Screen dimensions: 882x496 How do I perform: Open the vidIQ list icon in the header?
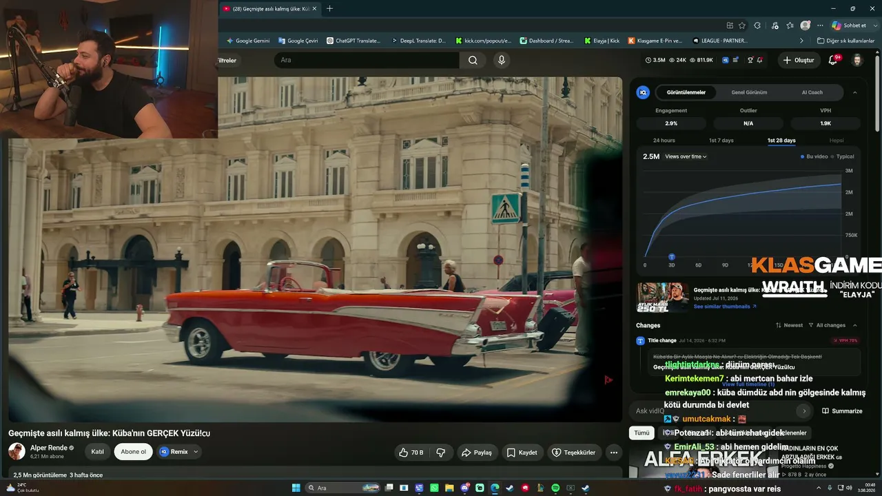[x=737, y=60]
